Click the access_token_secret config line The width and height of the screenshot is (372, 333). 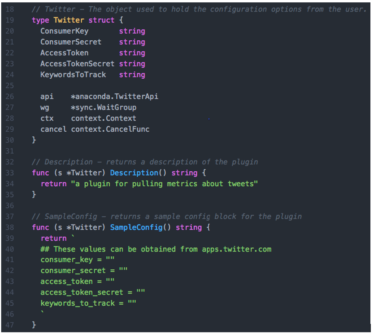(x=93, y=292)
